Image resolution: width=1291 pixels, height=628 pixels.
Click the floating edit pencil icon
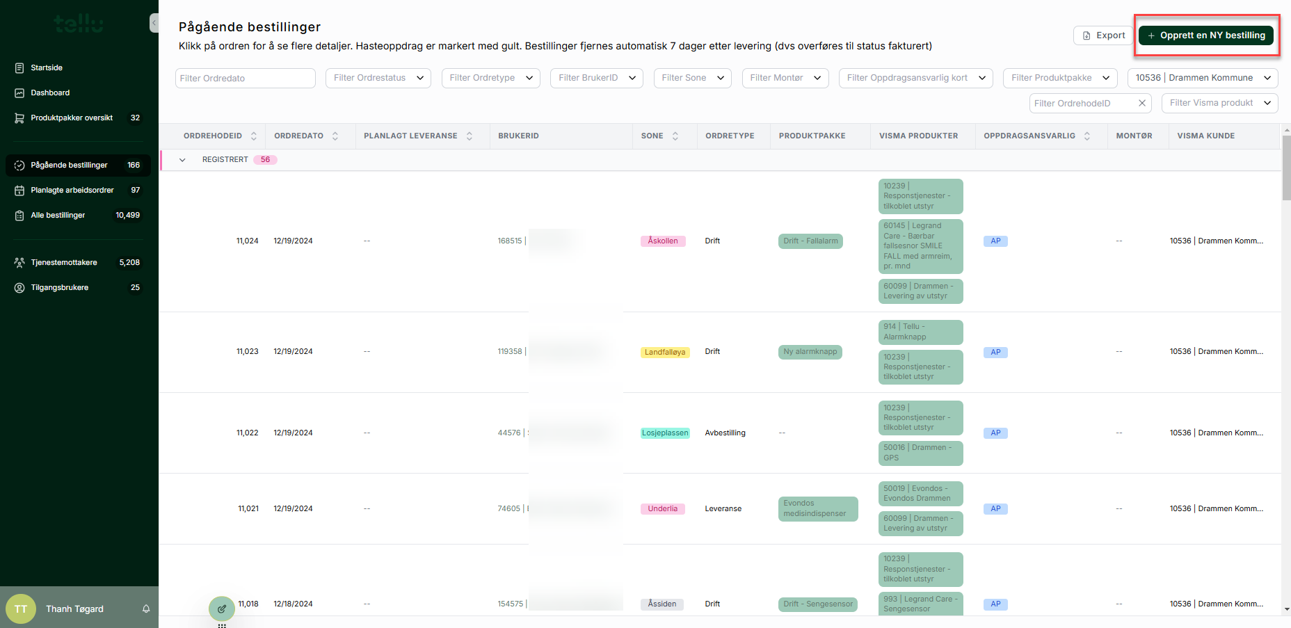(x=221, y=609)
